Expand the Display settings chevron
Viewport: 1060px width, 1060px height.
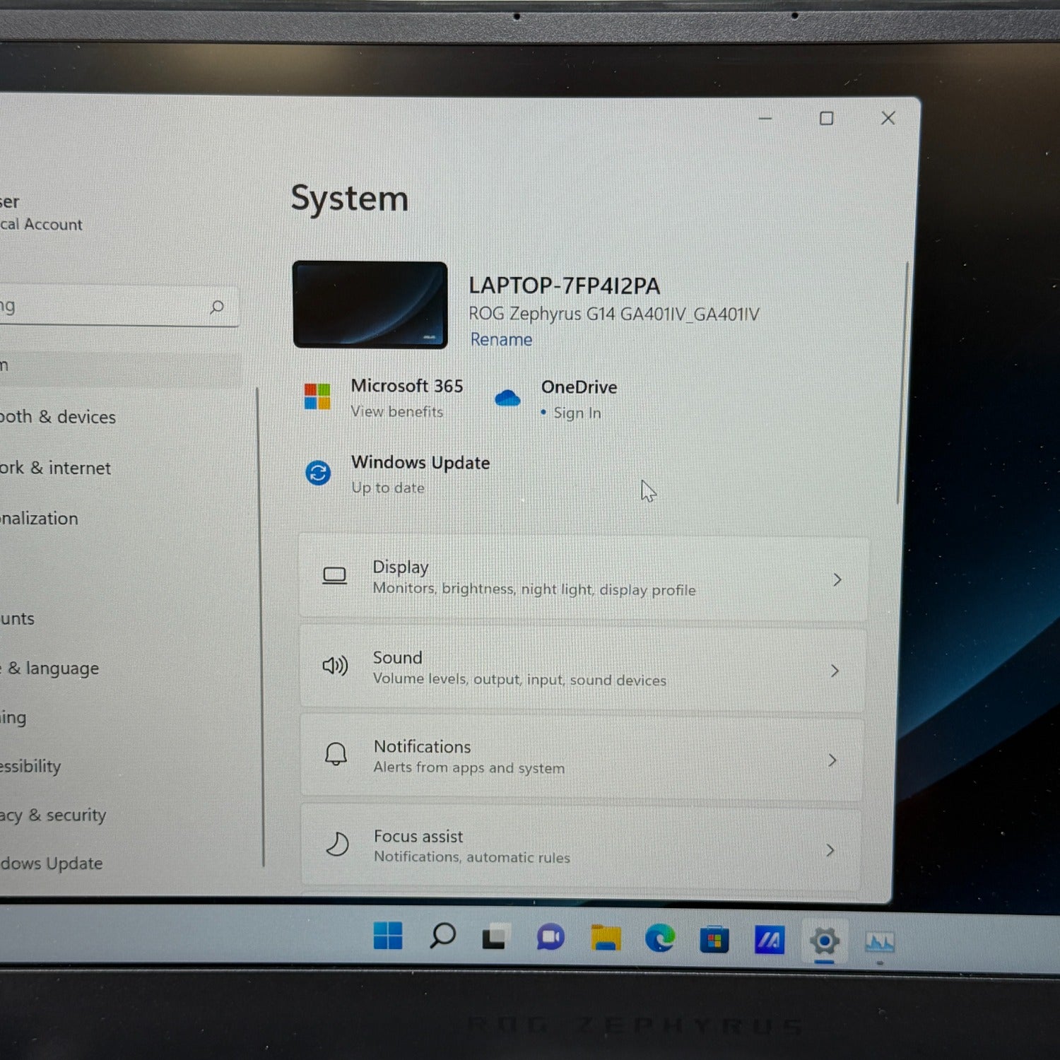click(837, 580)
